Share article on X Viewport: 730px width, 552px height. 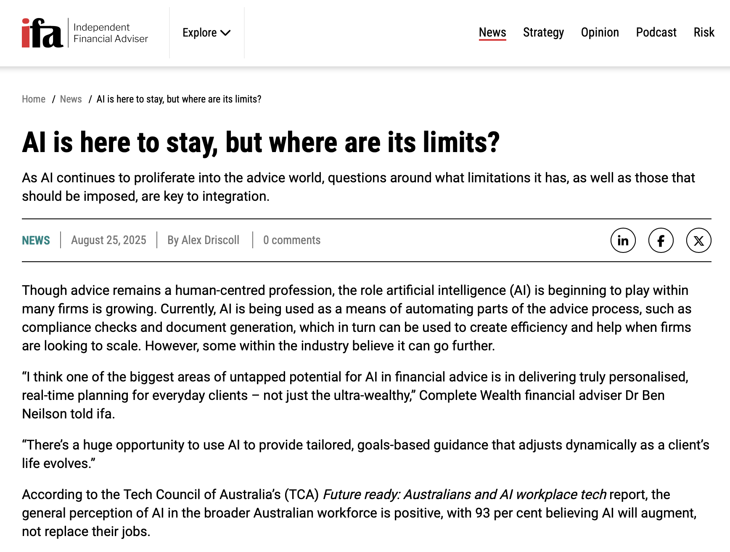(698, 240)
